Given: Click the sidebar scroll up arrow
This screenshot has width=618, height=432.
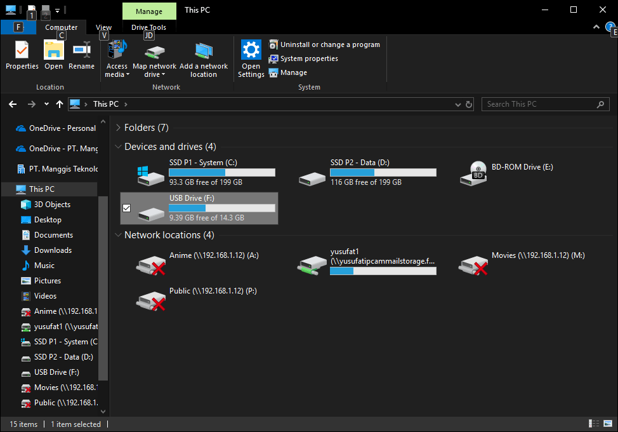Looking at the screenshot, I should 103,121.
